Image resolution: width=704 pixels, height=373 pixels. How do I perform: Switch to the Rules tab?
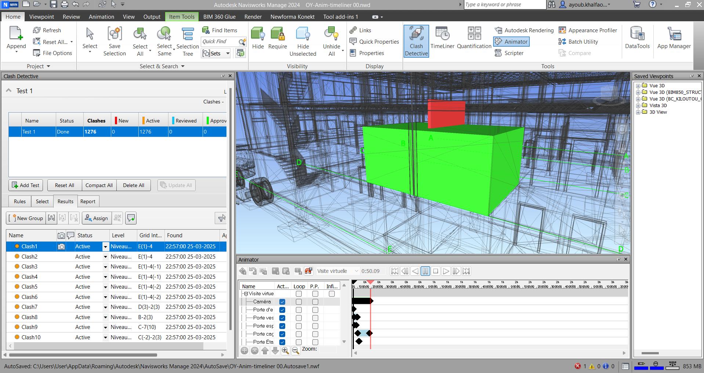point(20,201)
